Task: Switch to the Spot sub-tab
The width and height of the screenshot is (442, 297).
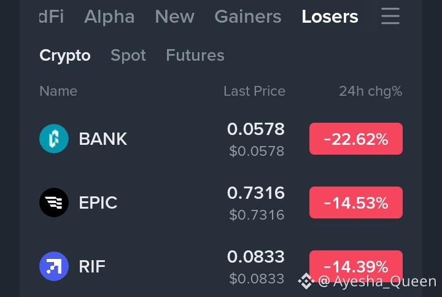Action: [128, 55]
